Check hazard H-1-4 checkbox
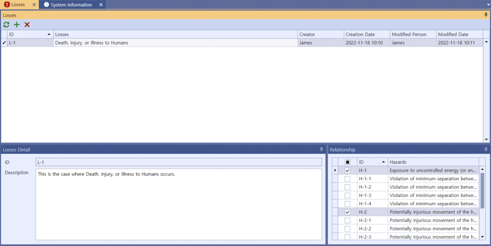Viewport: 491px width, 246px height. coord(347,204)
